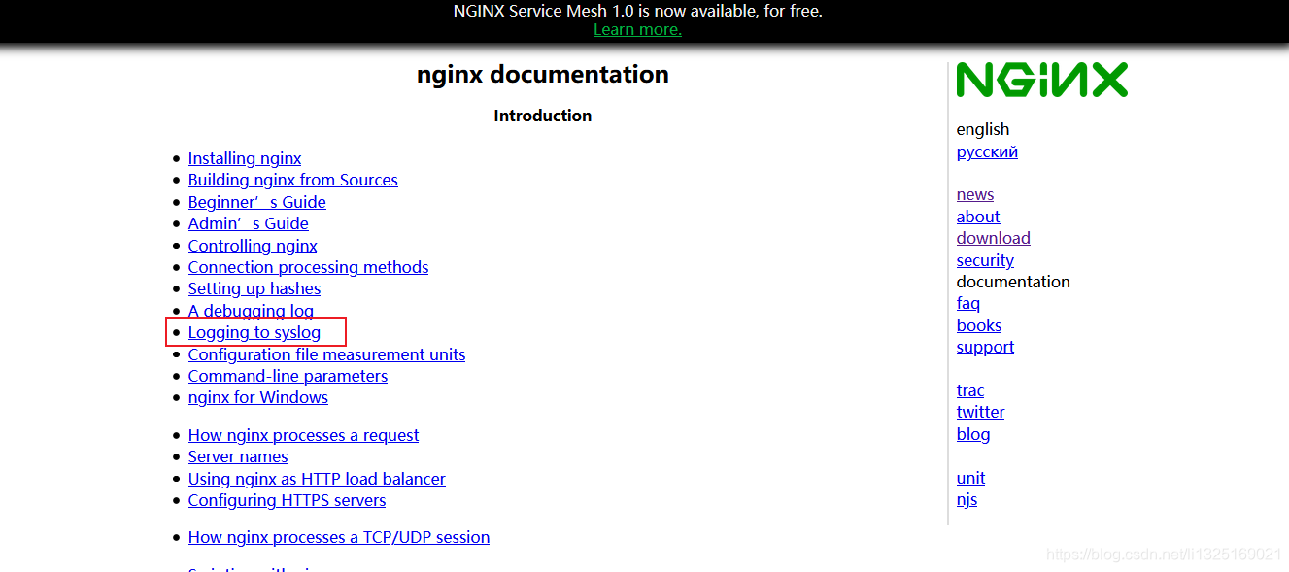Open the Beginner's Guide link
The height and width of the screenshot is (572, 1289).
(257, 202)
